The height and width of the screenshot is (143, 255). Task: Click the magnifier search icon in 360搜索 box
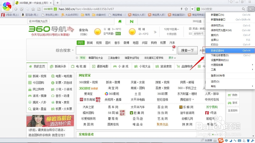[x=243, y=9]
